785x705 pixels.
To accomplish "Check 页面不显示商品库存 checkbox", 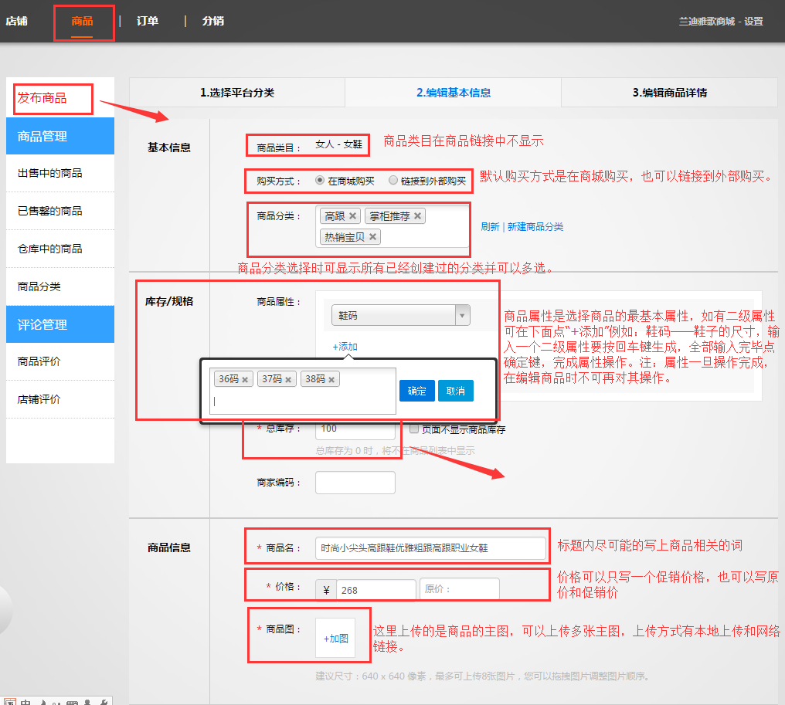I will 414,429.
